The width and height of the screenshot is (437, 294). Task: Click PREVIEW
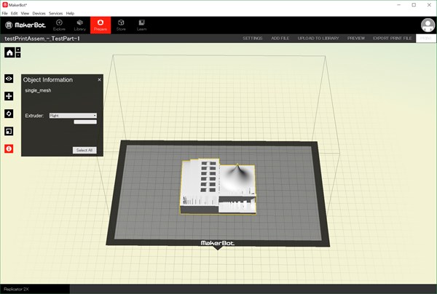[x=356, y=38]
